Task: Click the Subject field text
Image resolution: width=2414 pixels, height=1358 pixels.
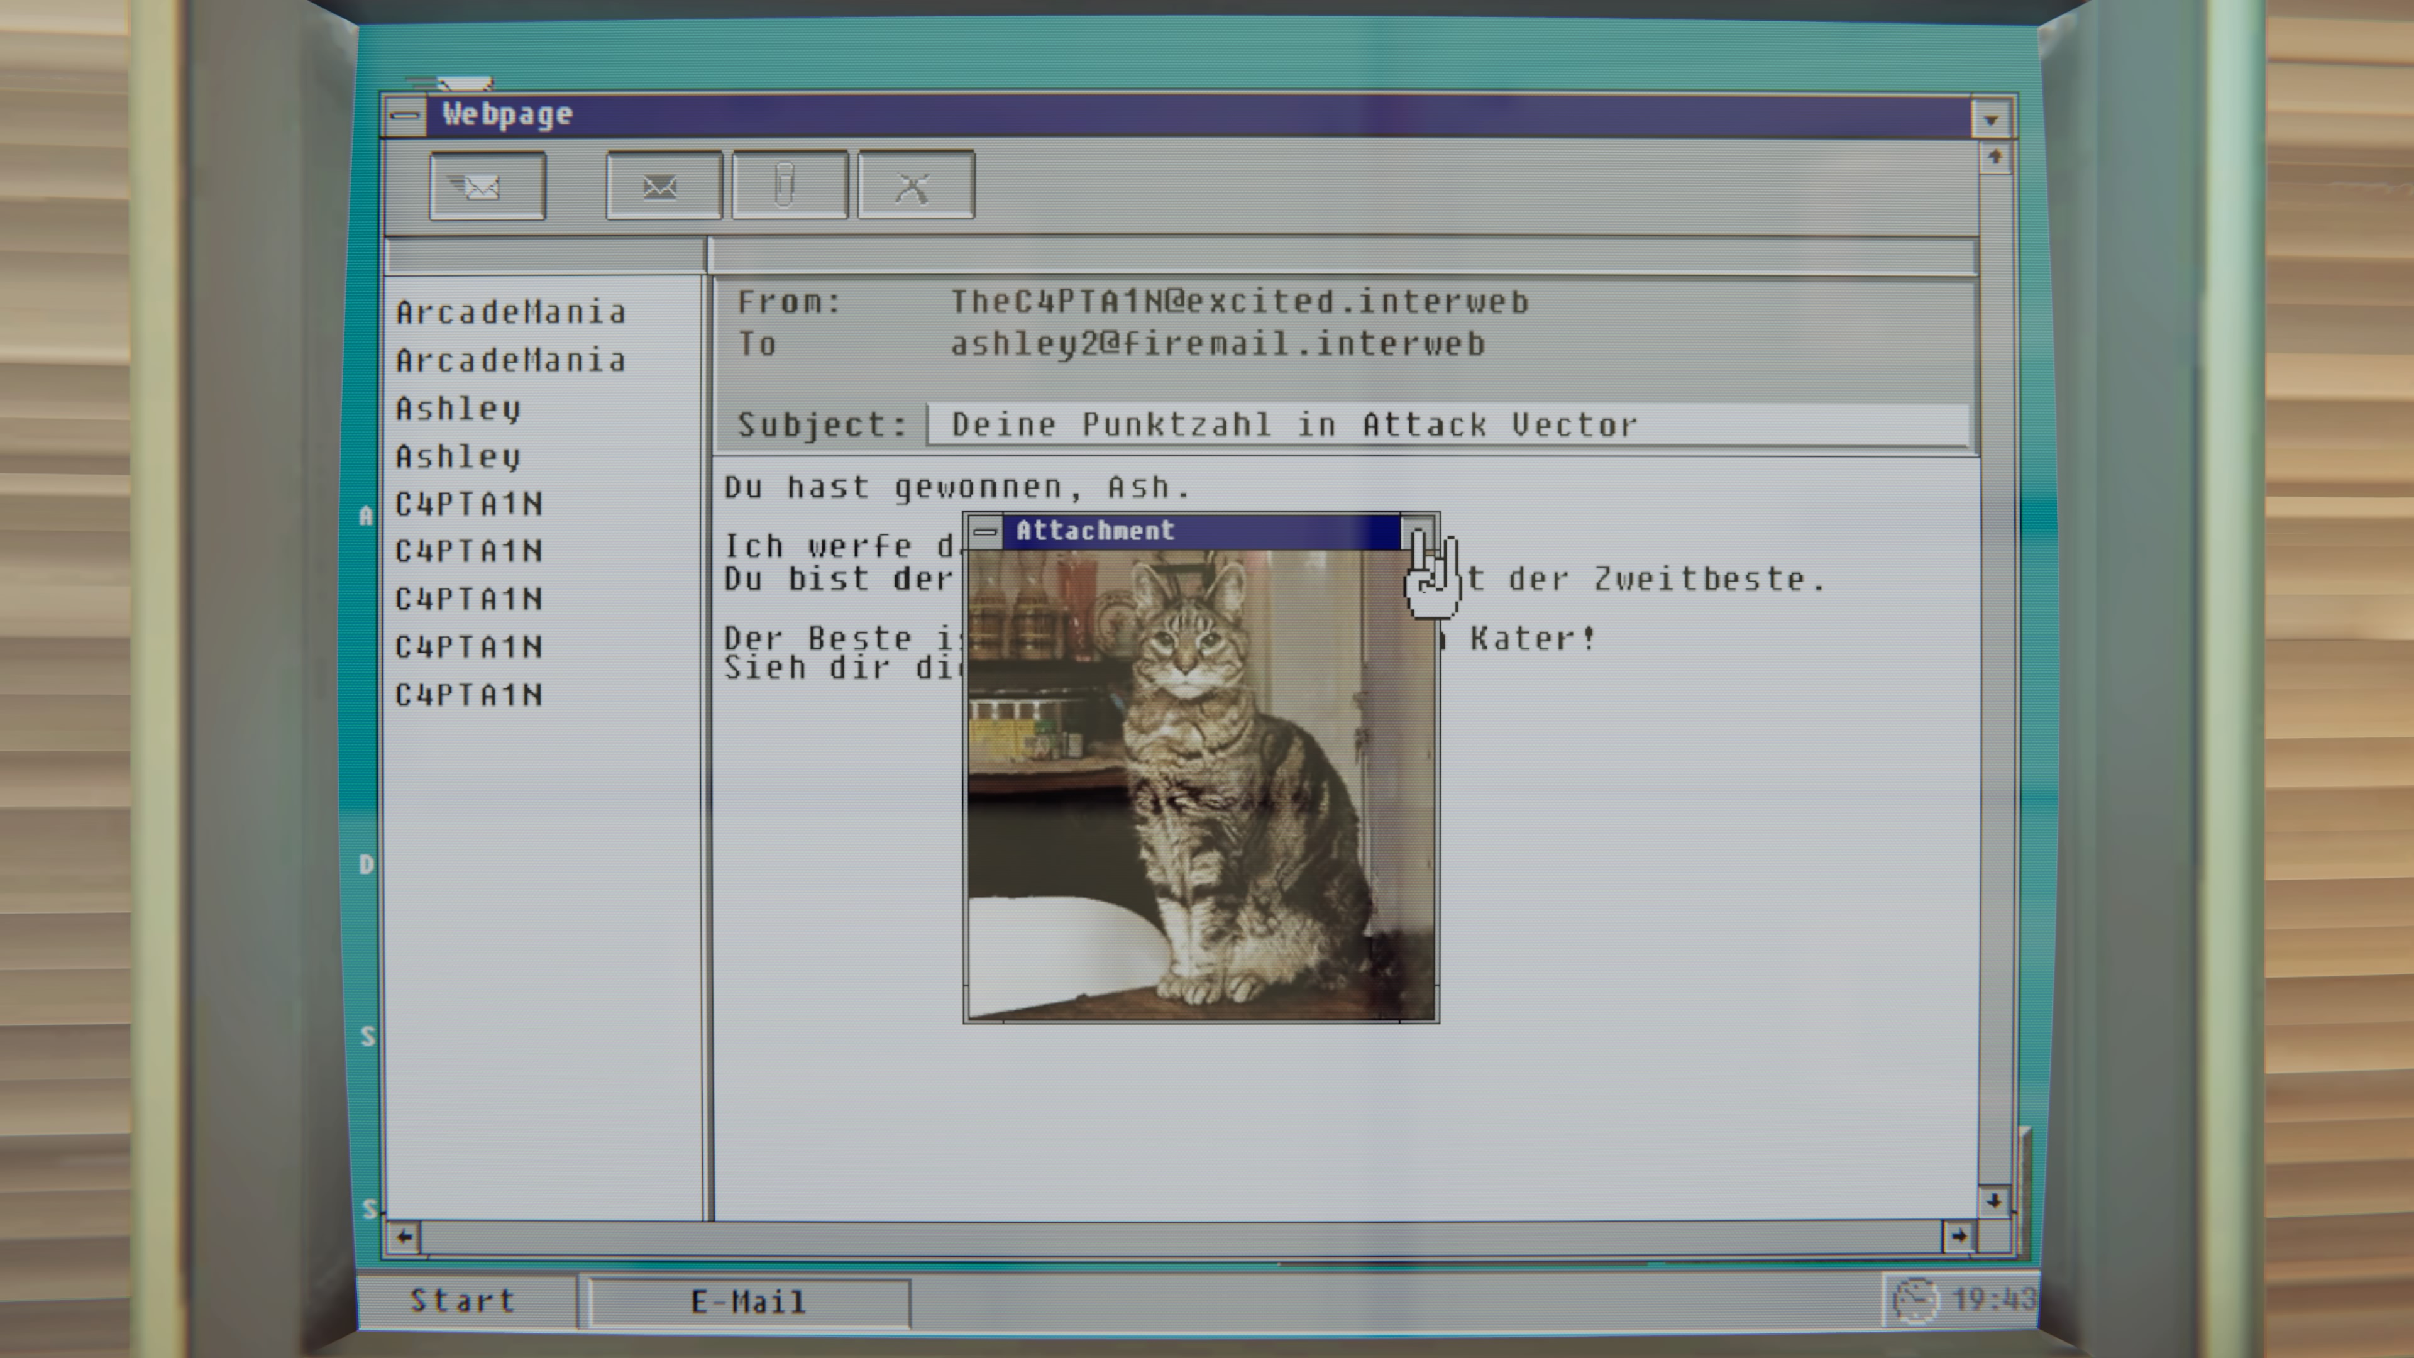Action: pyautogui.click(x=1293, y=426)
